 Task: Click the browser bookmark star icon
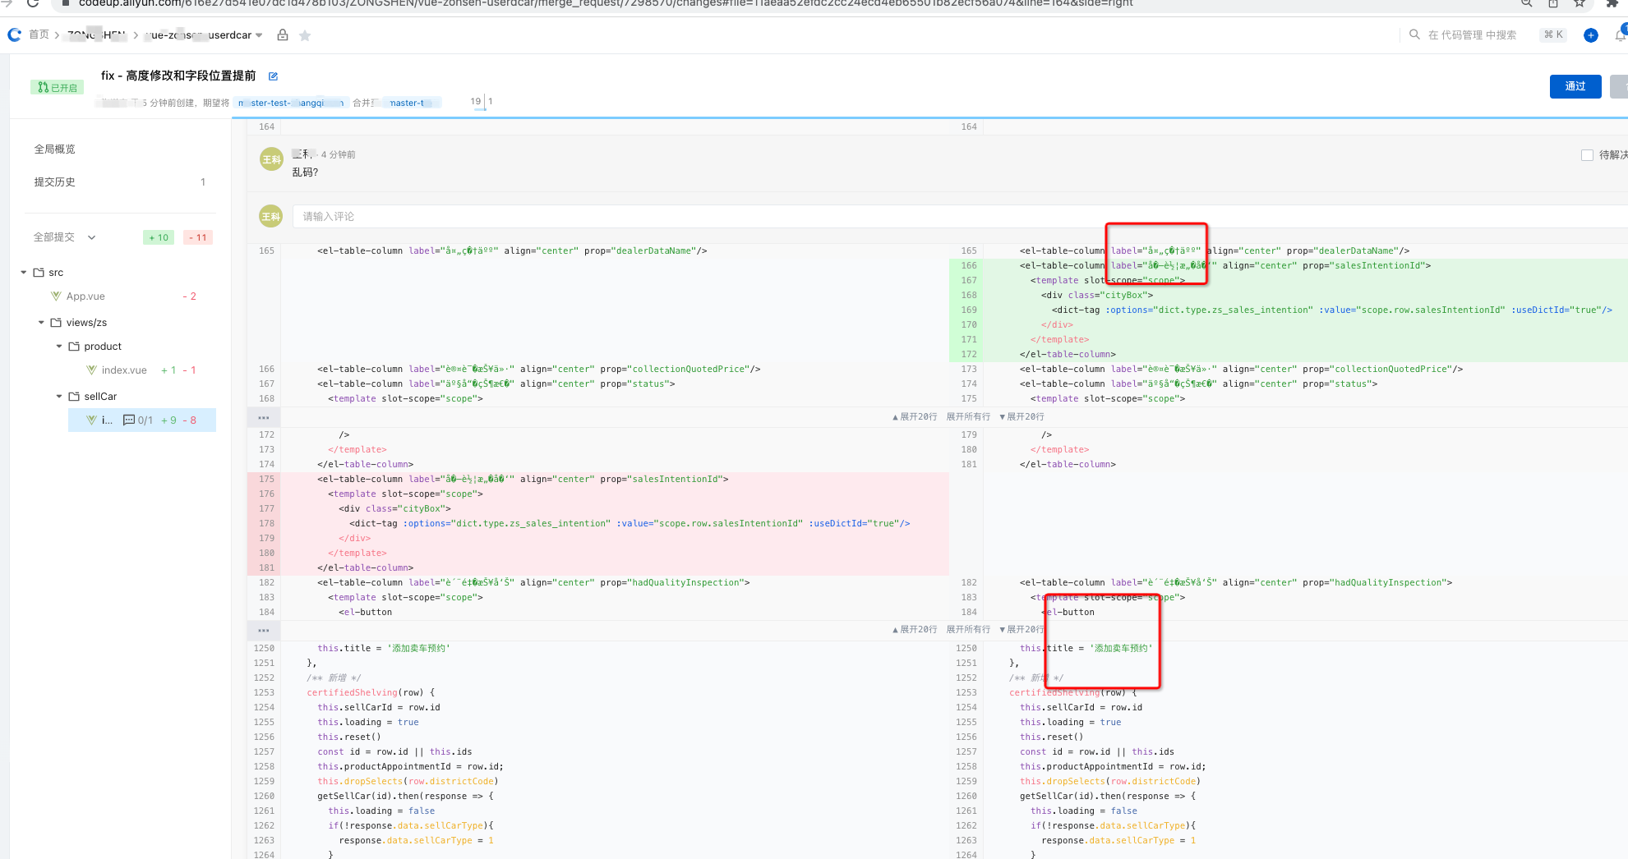tap(1580, 3)
